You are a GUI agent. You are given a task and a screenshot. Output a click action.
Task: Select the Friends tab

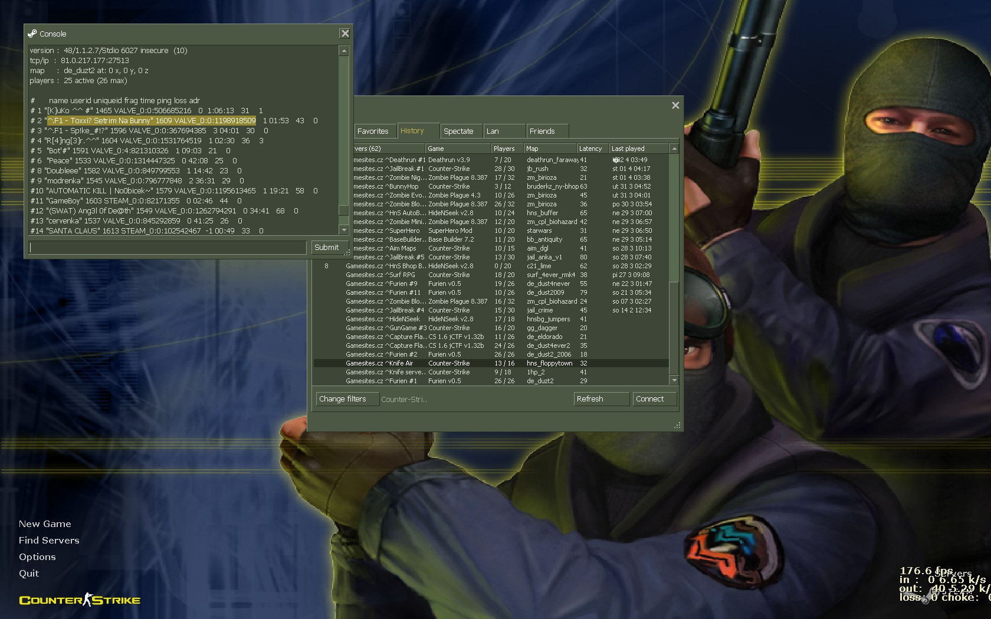click(542, 131)
